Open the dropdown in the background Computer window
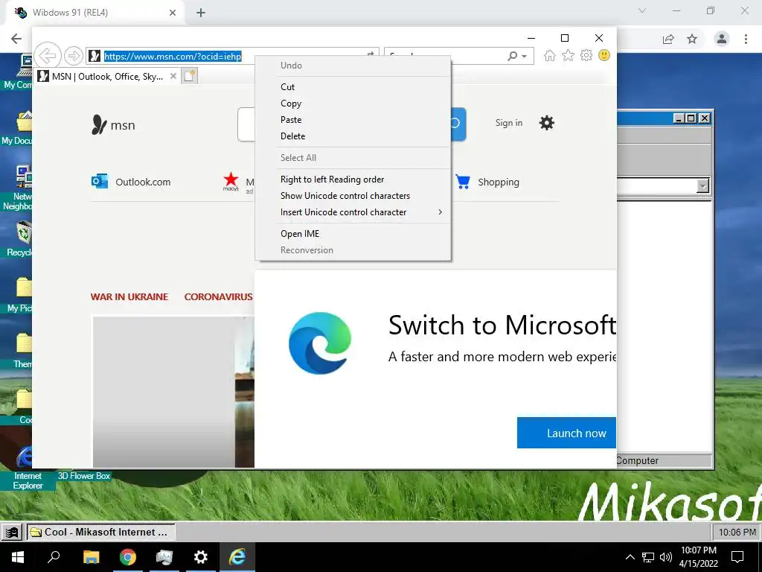The image size is (762, 572). click(x=702, y=186)
